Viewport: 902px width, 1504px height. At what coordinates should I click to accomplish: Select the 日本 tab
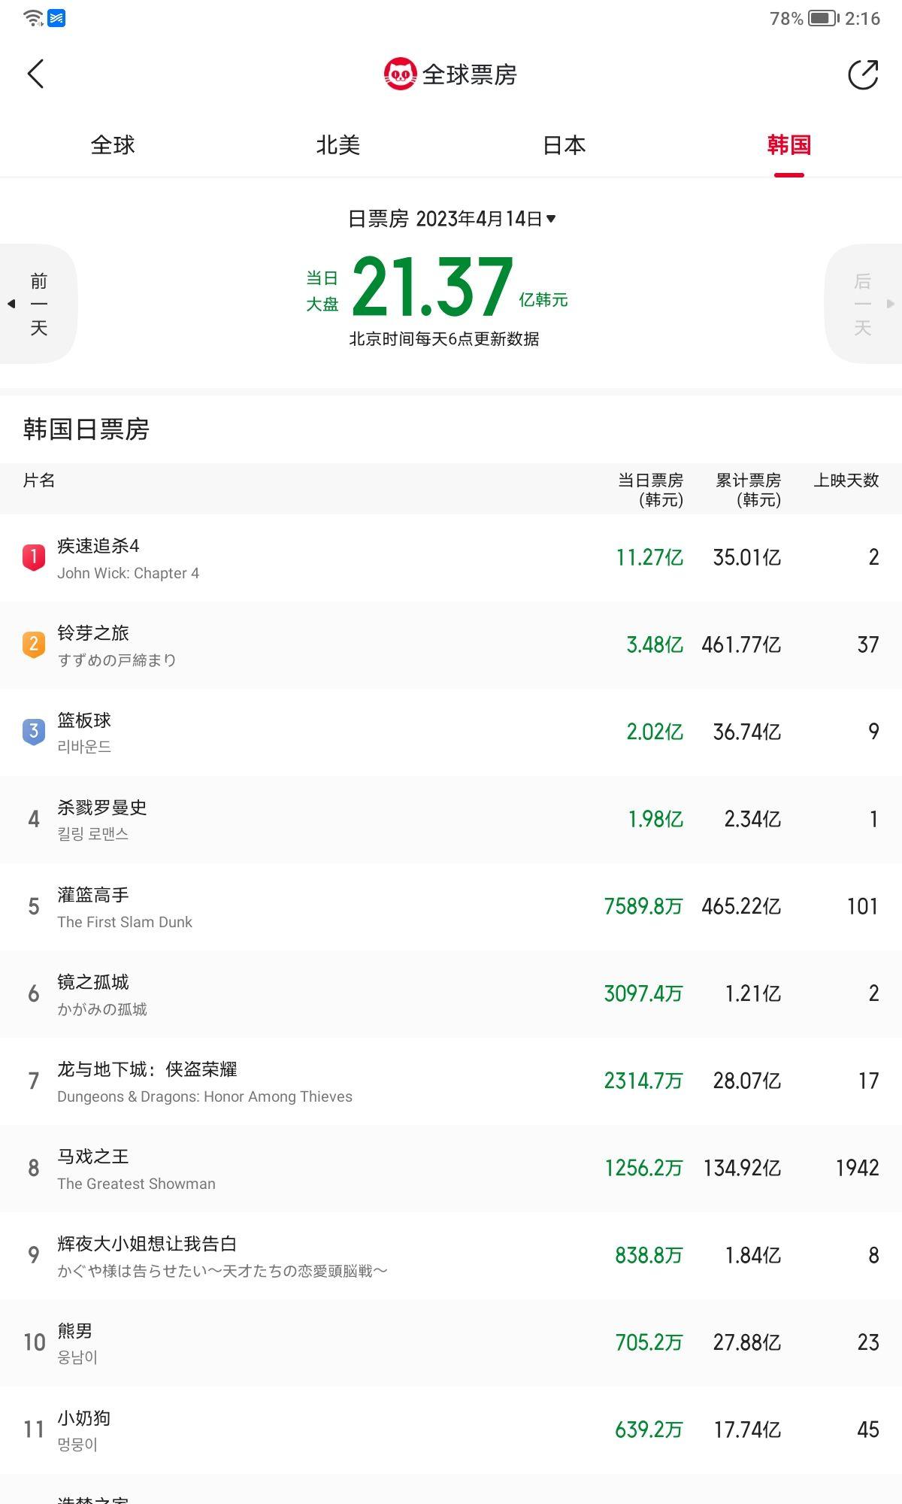point(564,145)
